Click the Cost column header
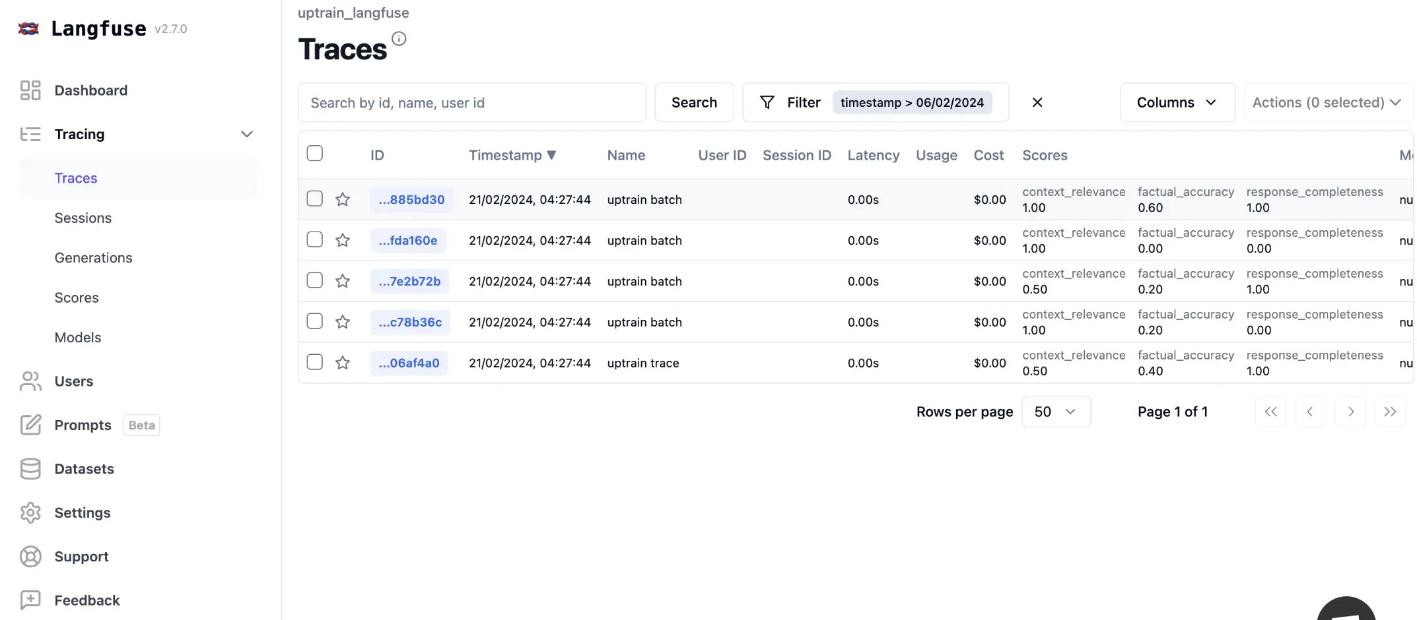Viewport: 1417px width, 620px height. pos(988,155)
